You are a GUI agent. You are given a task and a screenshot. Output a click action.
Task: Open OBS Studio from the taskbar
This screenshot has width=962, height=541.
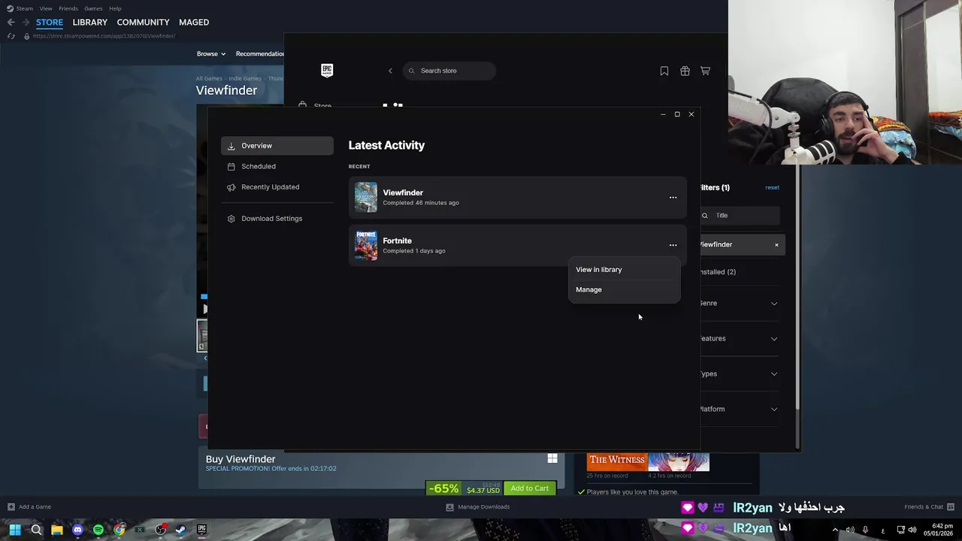[x=160, y=530]
